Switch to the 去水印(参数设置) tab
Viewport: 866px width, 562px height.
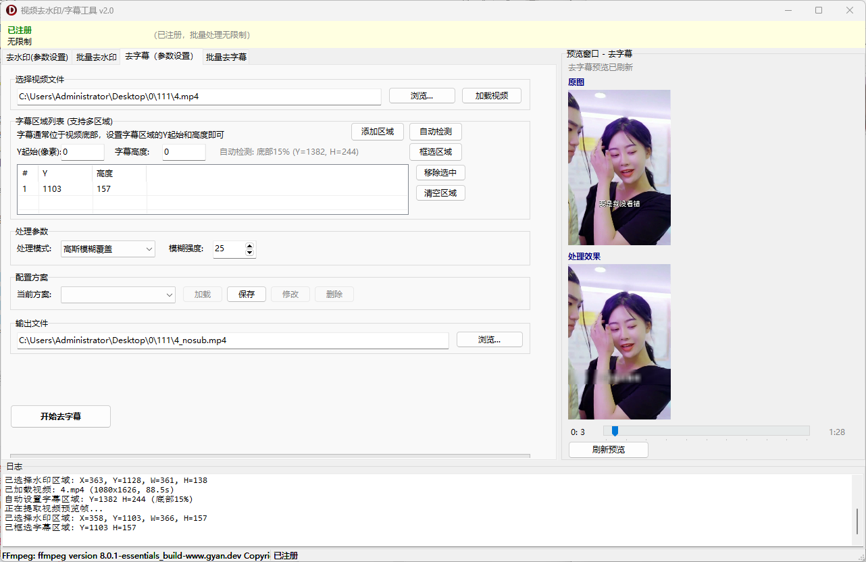pos(37,57)
